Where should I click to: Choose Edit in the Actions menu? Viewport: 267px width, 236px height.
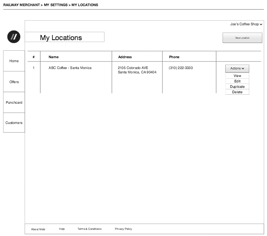(237, 81)
